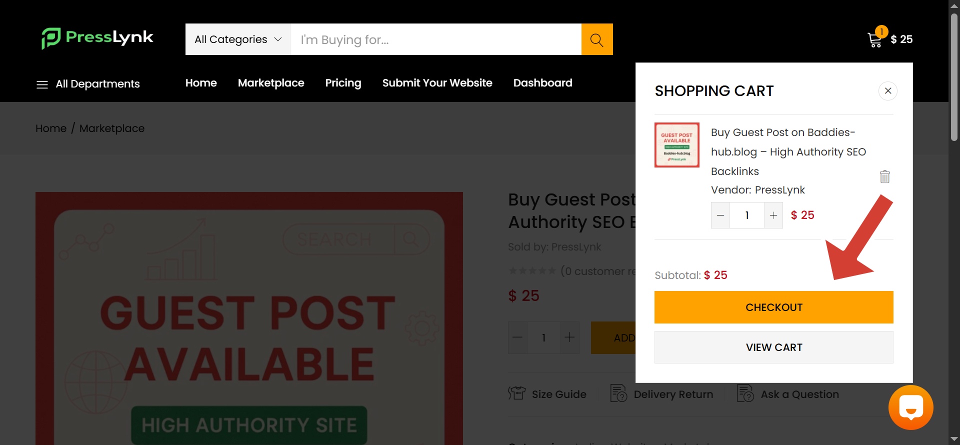Click the Size Guide link
The height and width of the screenshot is (445, 960).
(559, 394)
